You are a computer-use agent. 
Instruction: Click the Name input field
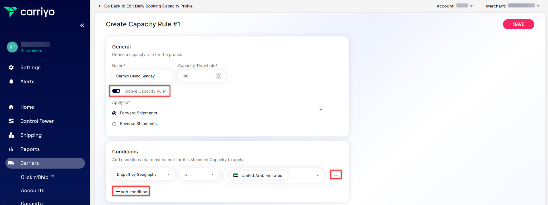click(x=143, y=76)
